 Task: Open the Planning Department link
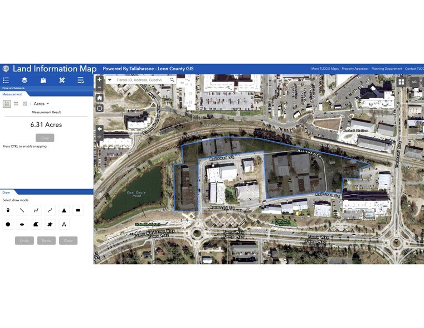(x=386, y=69)
